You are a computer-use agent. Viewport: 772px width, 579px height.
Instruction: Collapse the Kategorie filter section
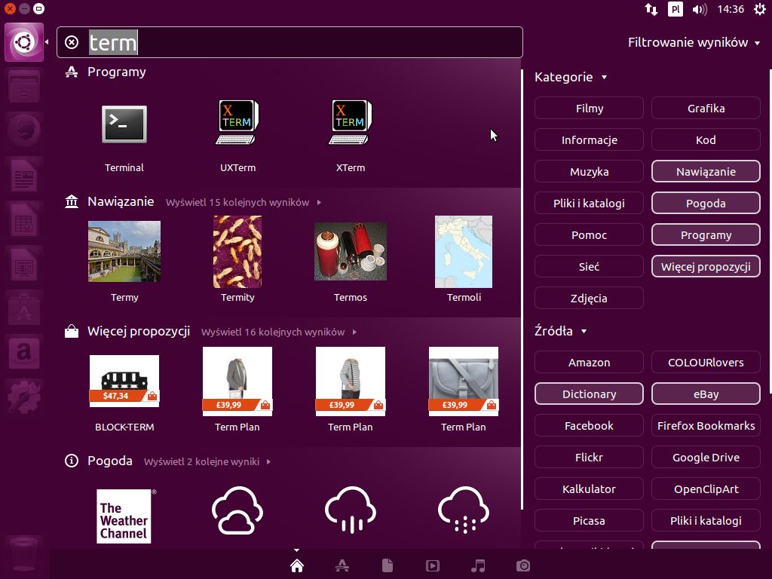point(571,77)
